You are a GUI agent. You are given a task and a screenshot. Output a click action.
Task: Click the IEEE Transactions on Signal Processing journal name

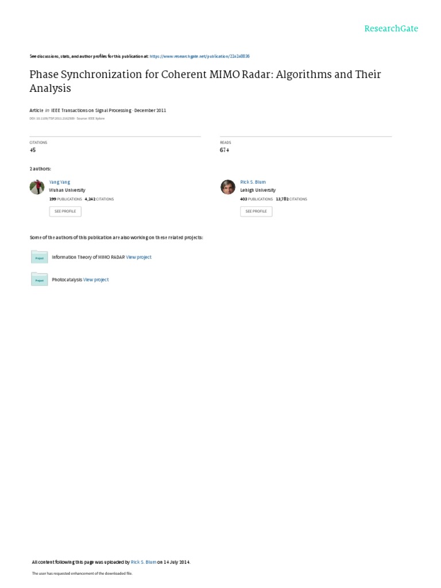pos(90,110)
